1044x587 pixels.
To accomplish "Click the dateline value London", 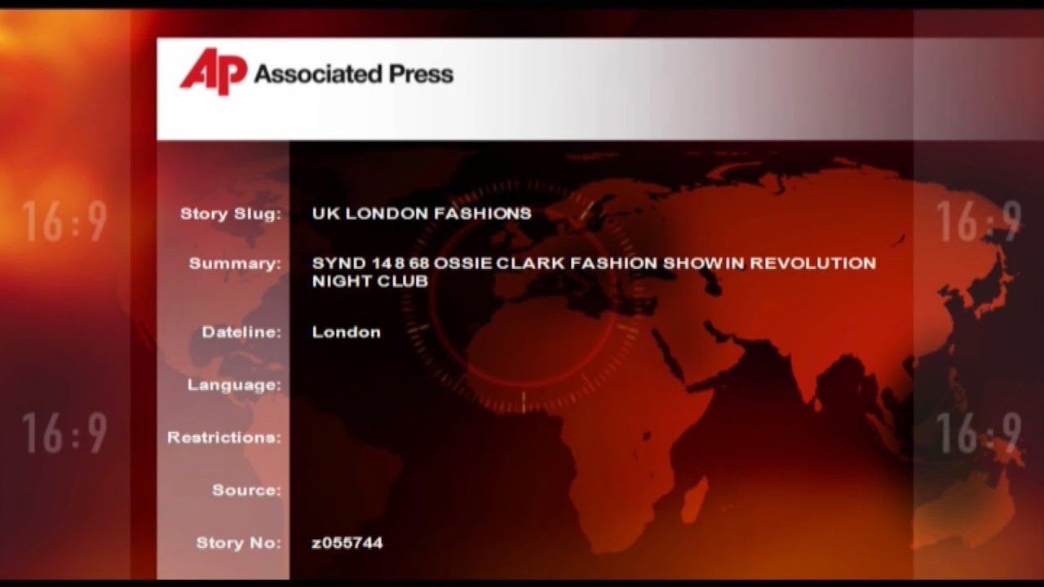I will [346, 332].
